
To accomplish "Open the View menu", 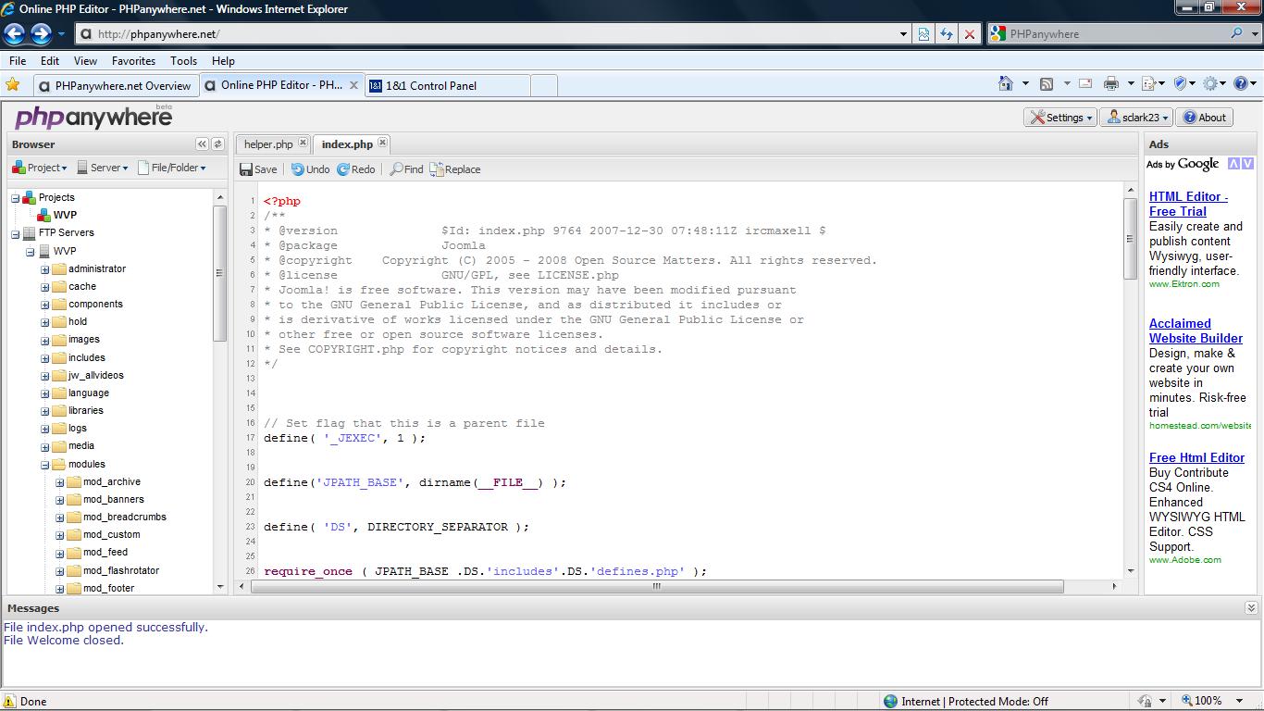I will [x=85, y=60].
